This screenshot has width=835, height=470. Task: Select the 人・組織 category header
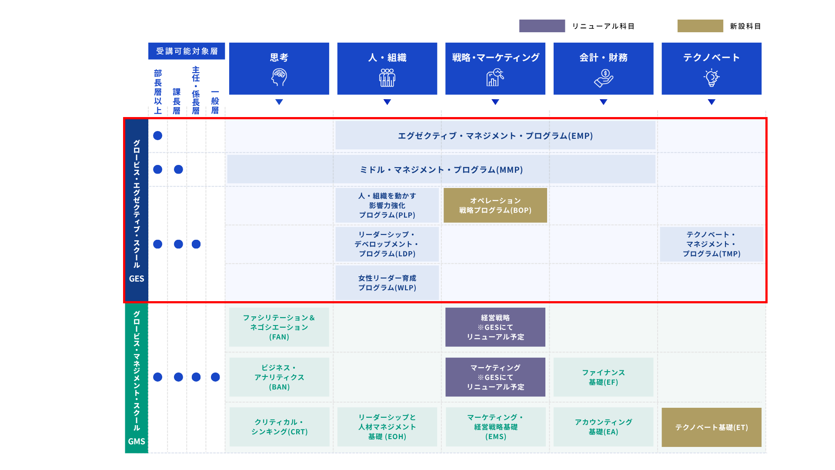(x=387, y=68)
